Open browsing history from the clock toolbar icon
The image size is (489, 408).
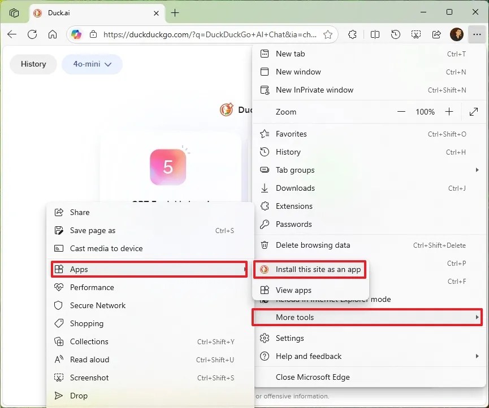(x=395, y=34)
